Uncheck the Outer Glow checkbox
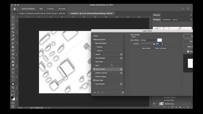This screenshot has width=203, height=114. coord(94,80)
